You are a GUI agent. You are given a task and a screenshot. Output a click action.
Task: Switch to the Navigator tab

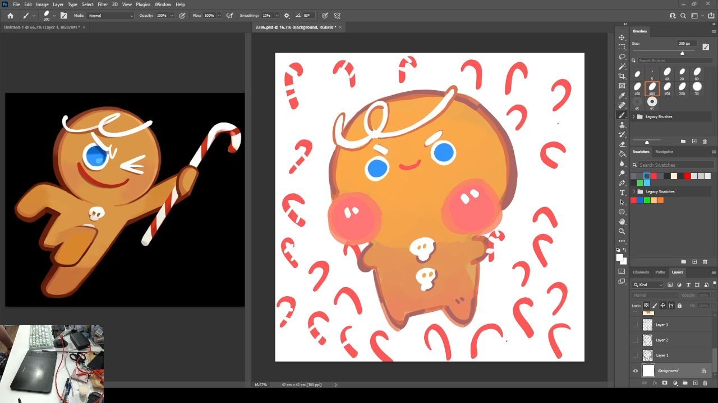tap(664, 152)
